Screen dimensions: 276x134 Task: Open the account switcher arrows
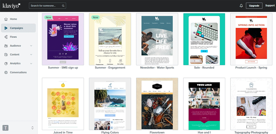32,128
